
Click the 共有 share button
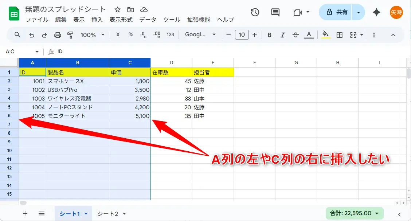click(337, 12)
